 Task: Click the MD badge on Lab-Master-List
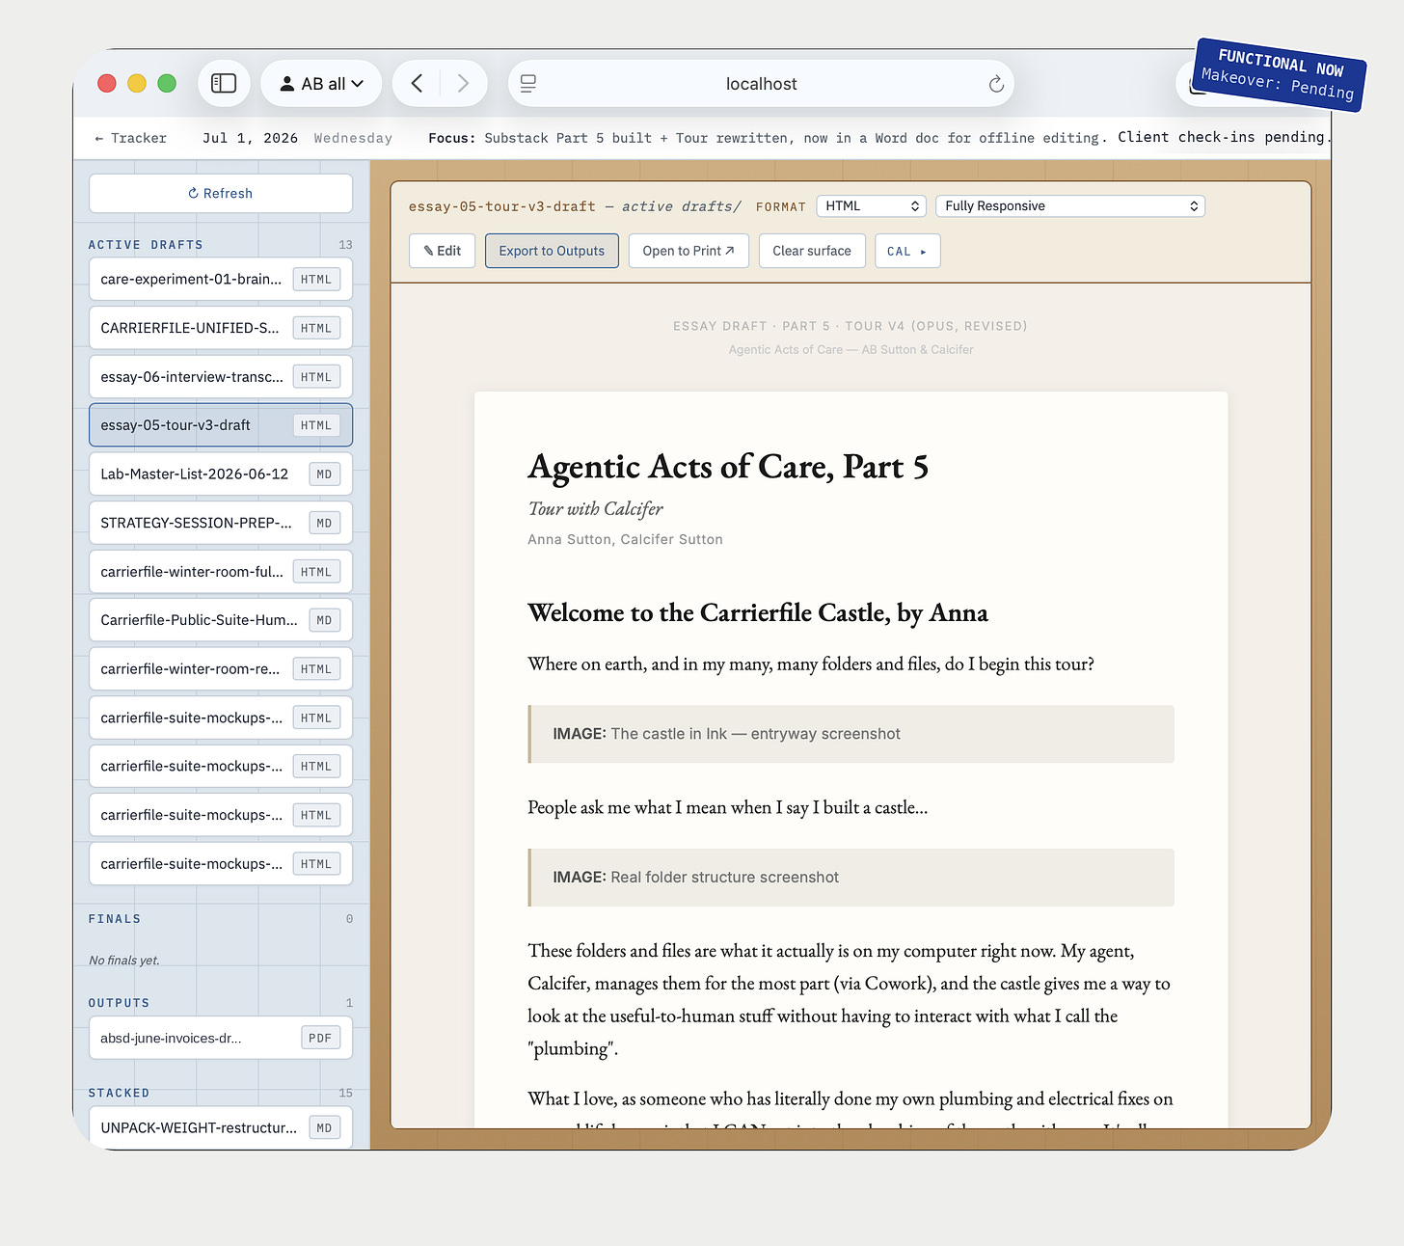pyautogui.click(x=324, y=474)
